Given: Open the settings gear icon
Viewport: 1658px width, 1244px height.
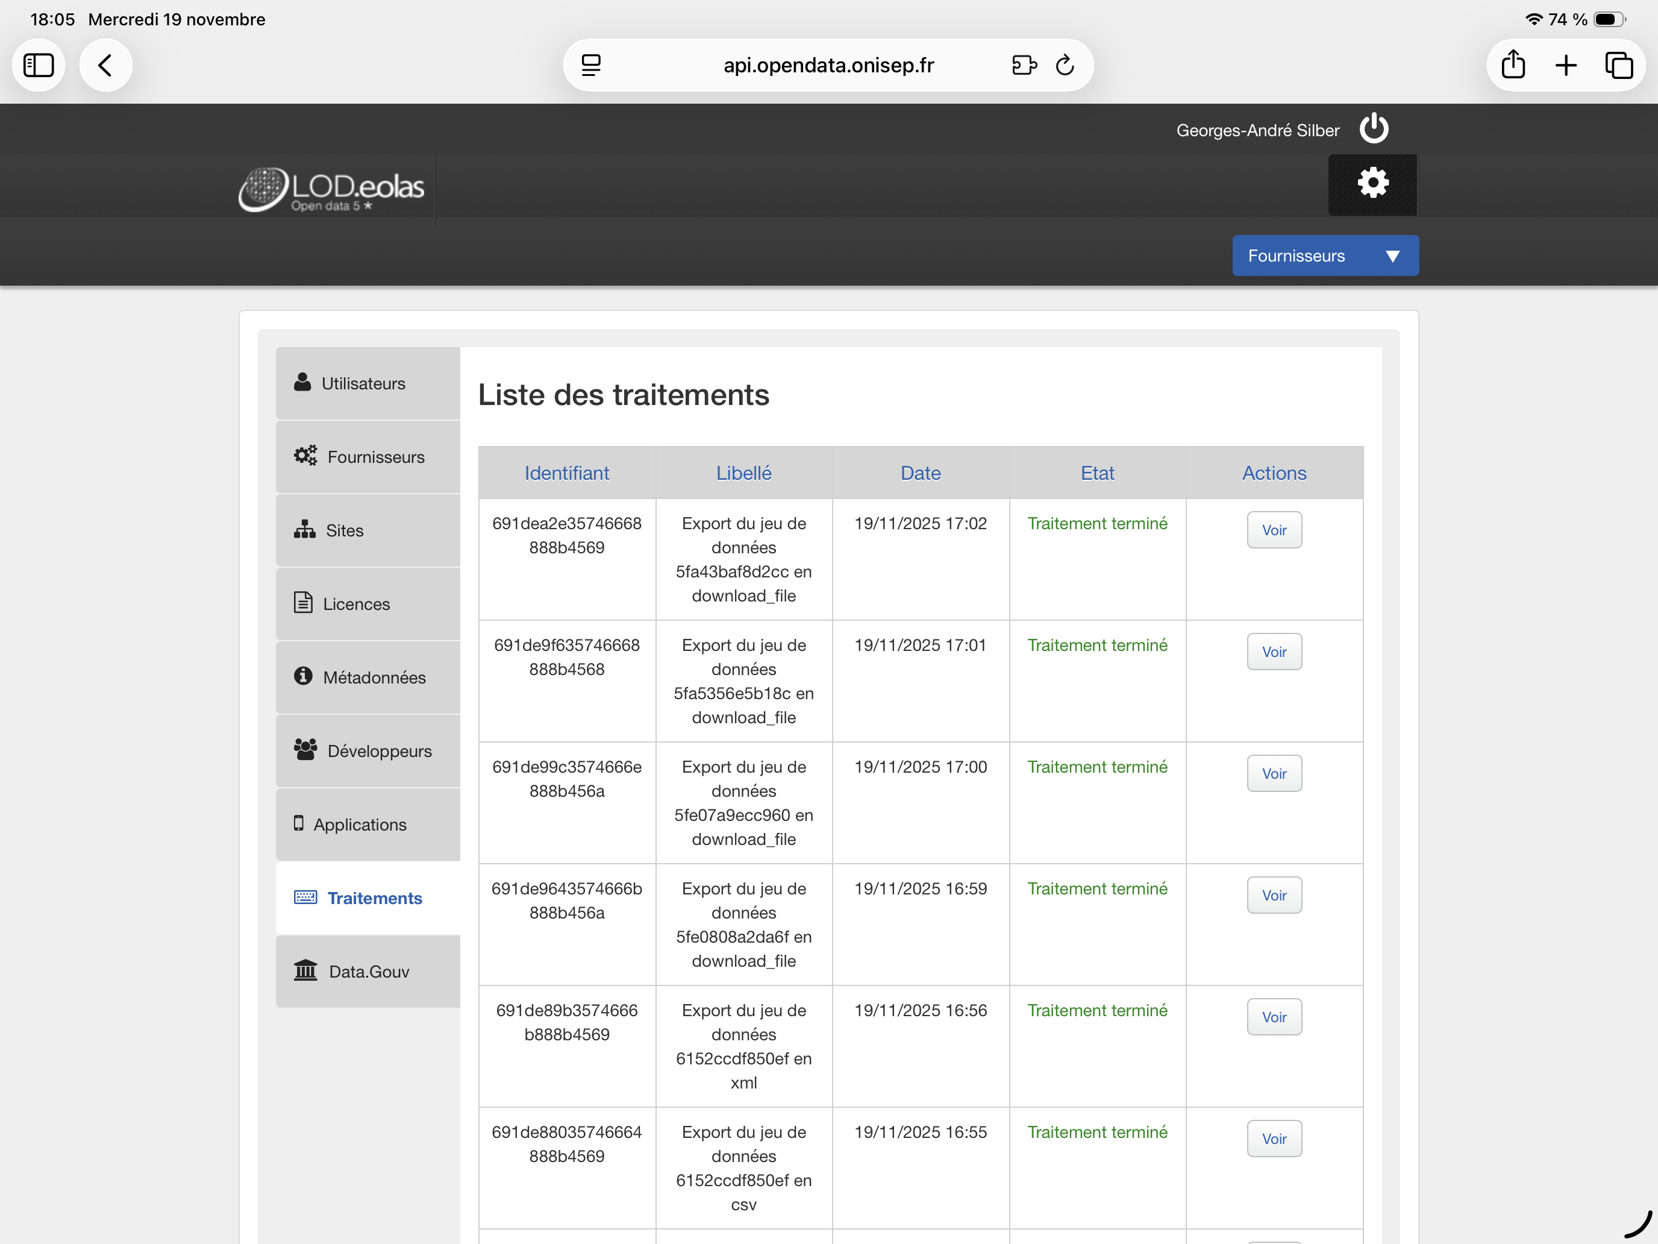Looking at the screenshot, I should (1372, 184).
